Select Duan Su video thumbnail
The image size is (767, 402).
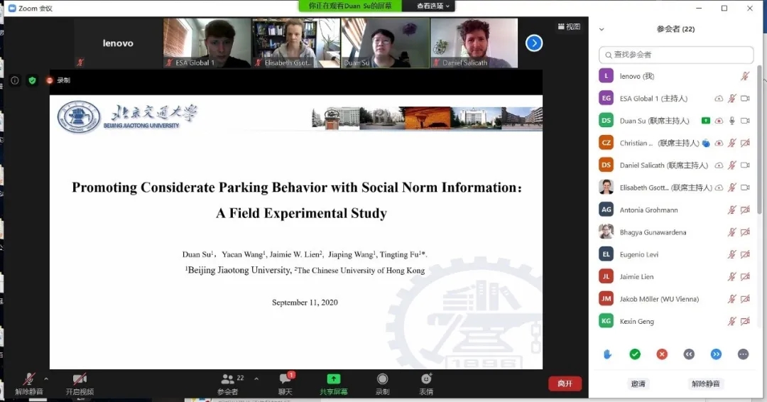pos(385,43)
